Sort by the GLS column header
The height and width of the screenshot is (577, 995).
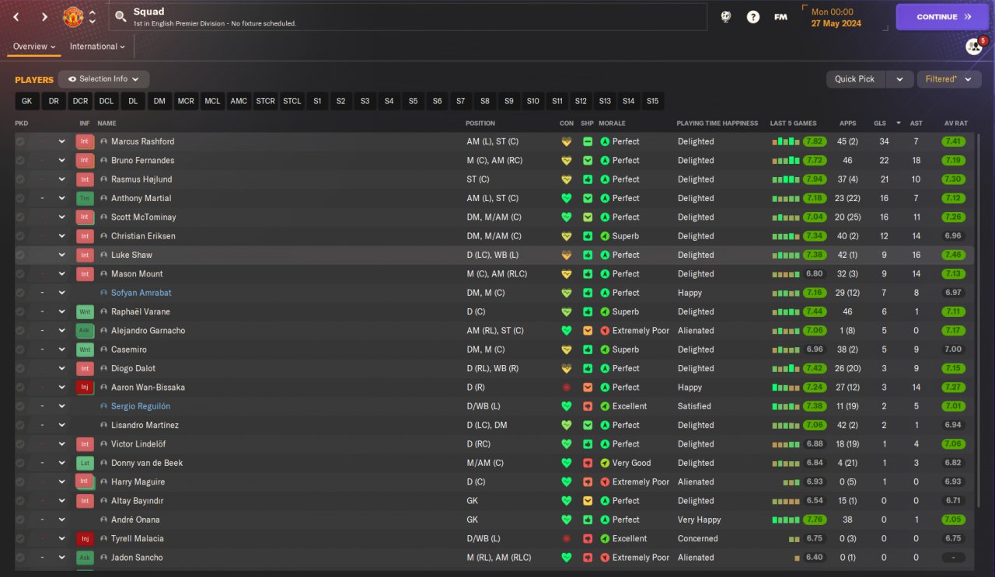click(x=880, y=123)
